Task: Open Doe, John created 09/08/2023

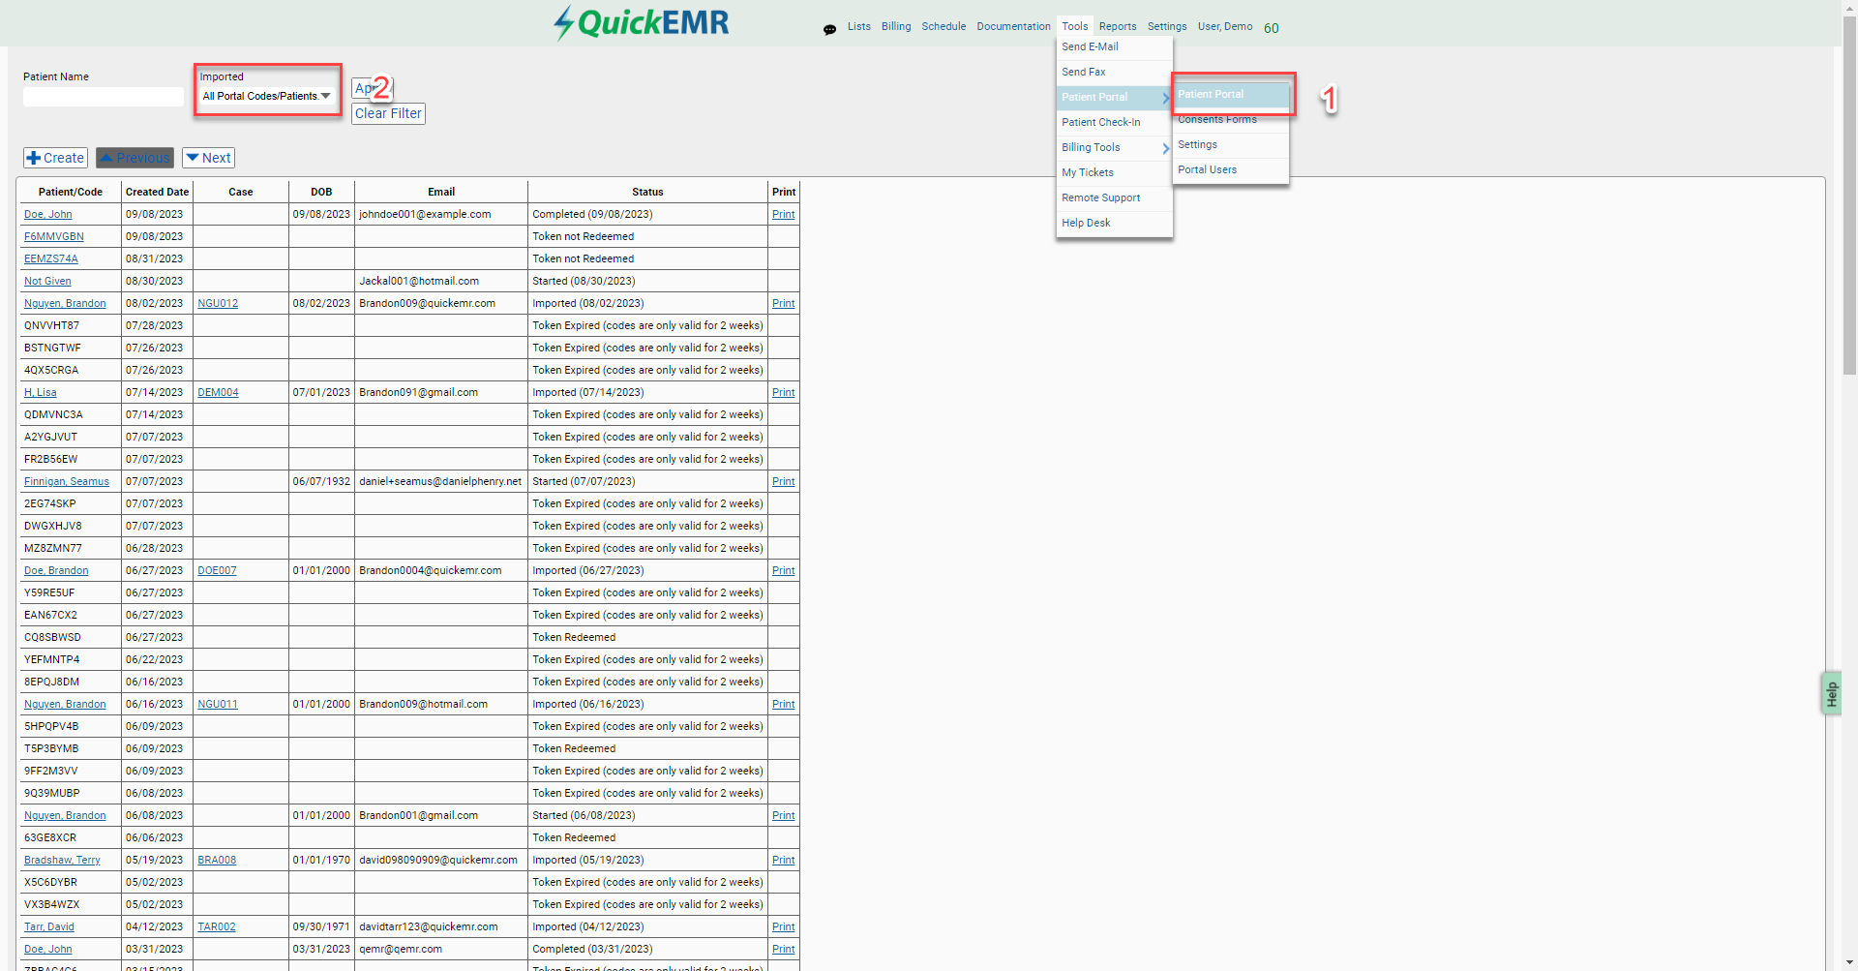Action: coord(48,214)
